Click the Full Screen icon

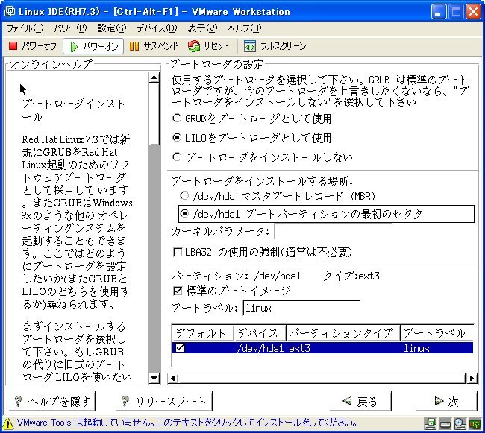[250, 46]
